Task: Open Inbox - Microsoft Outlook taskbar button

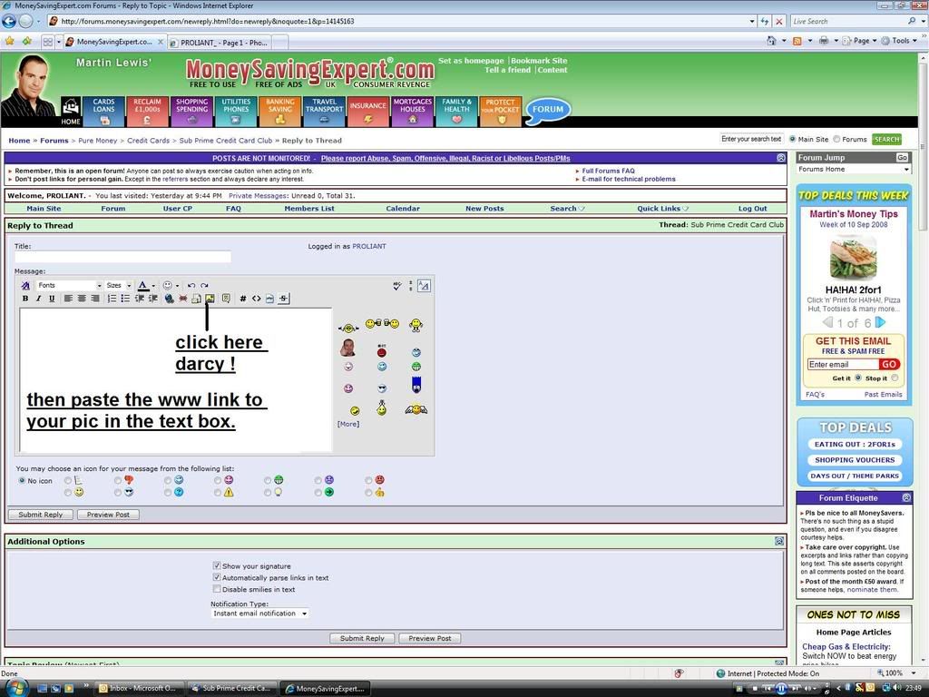Action: (138, 688)
